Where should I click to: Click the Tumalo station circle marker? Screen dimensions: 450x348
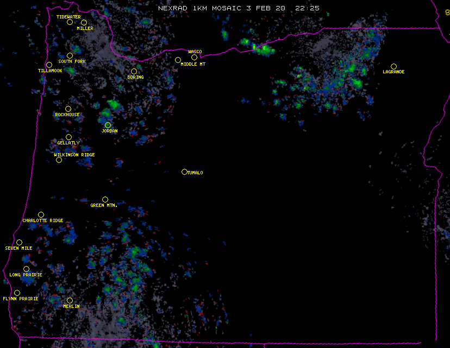click(x=184, y=172)
